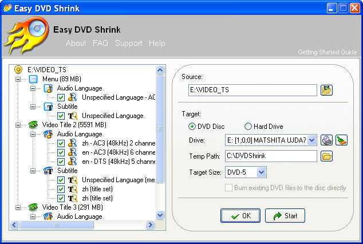
Task: Uncheck Title 2 subtitle Unspecified Language (me
Action: point(61,180)
